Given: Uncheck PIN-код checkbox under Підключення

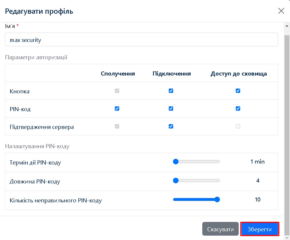Looking at the screenshot, I should coord(171,108).
